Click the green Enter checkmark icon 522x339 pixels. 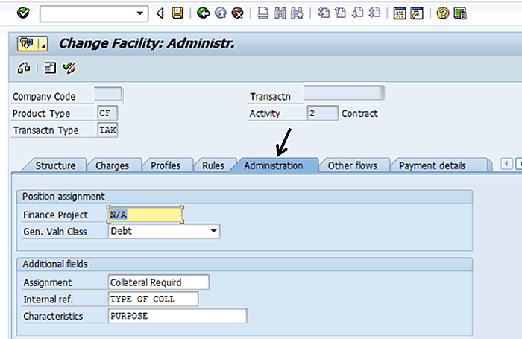tap(23, 13)
